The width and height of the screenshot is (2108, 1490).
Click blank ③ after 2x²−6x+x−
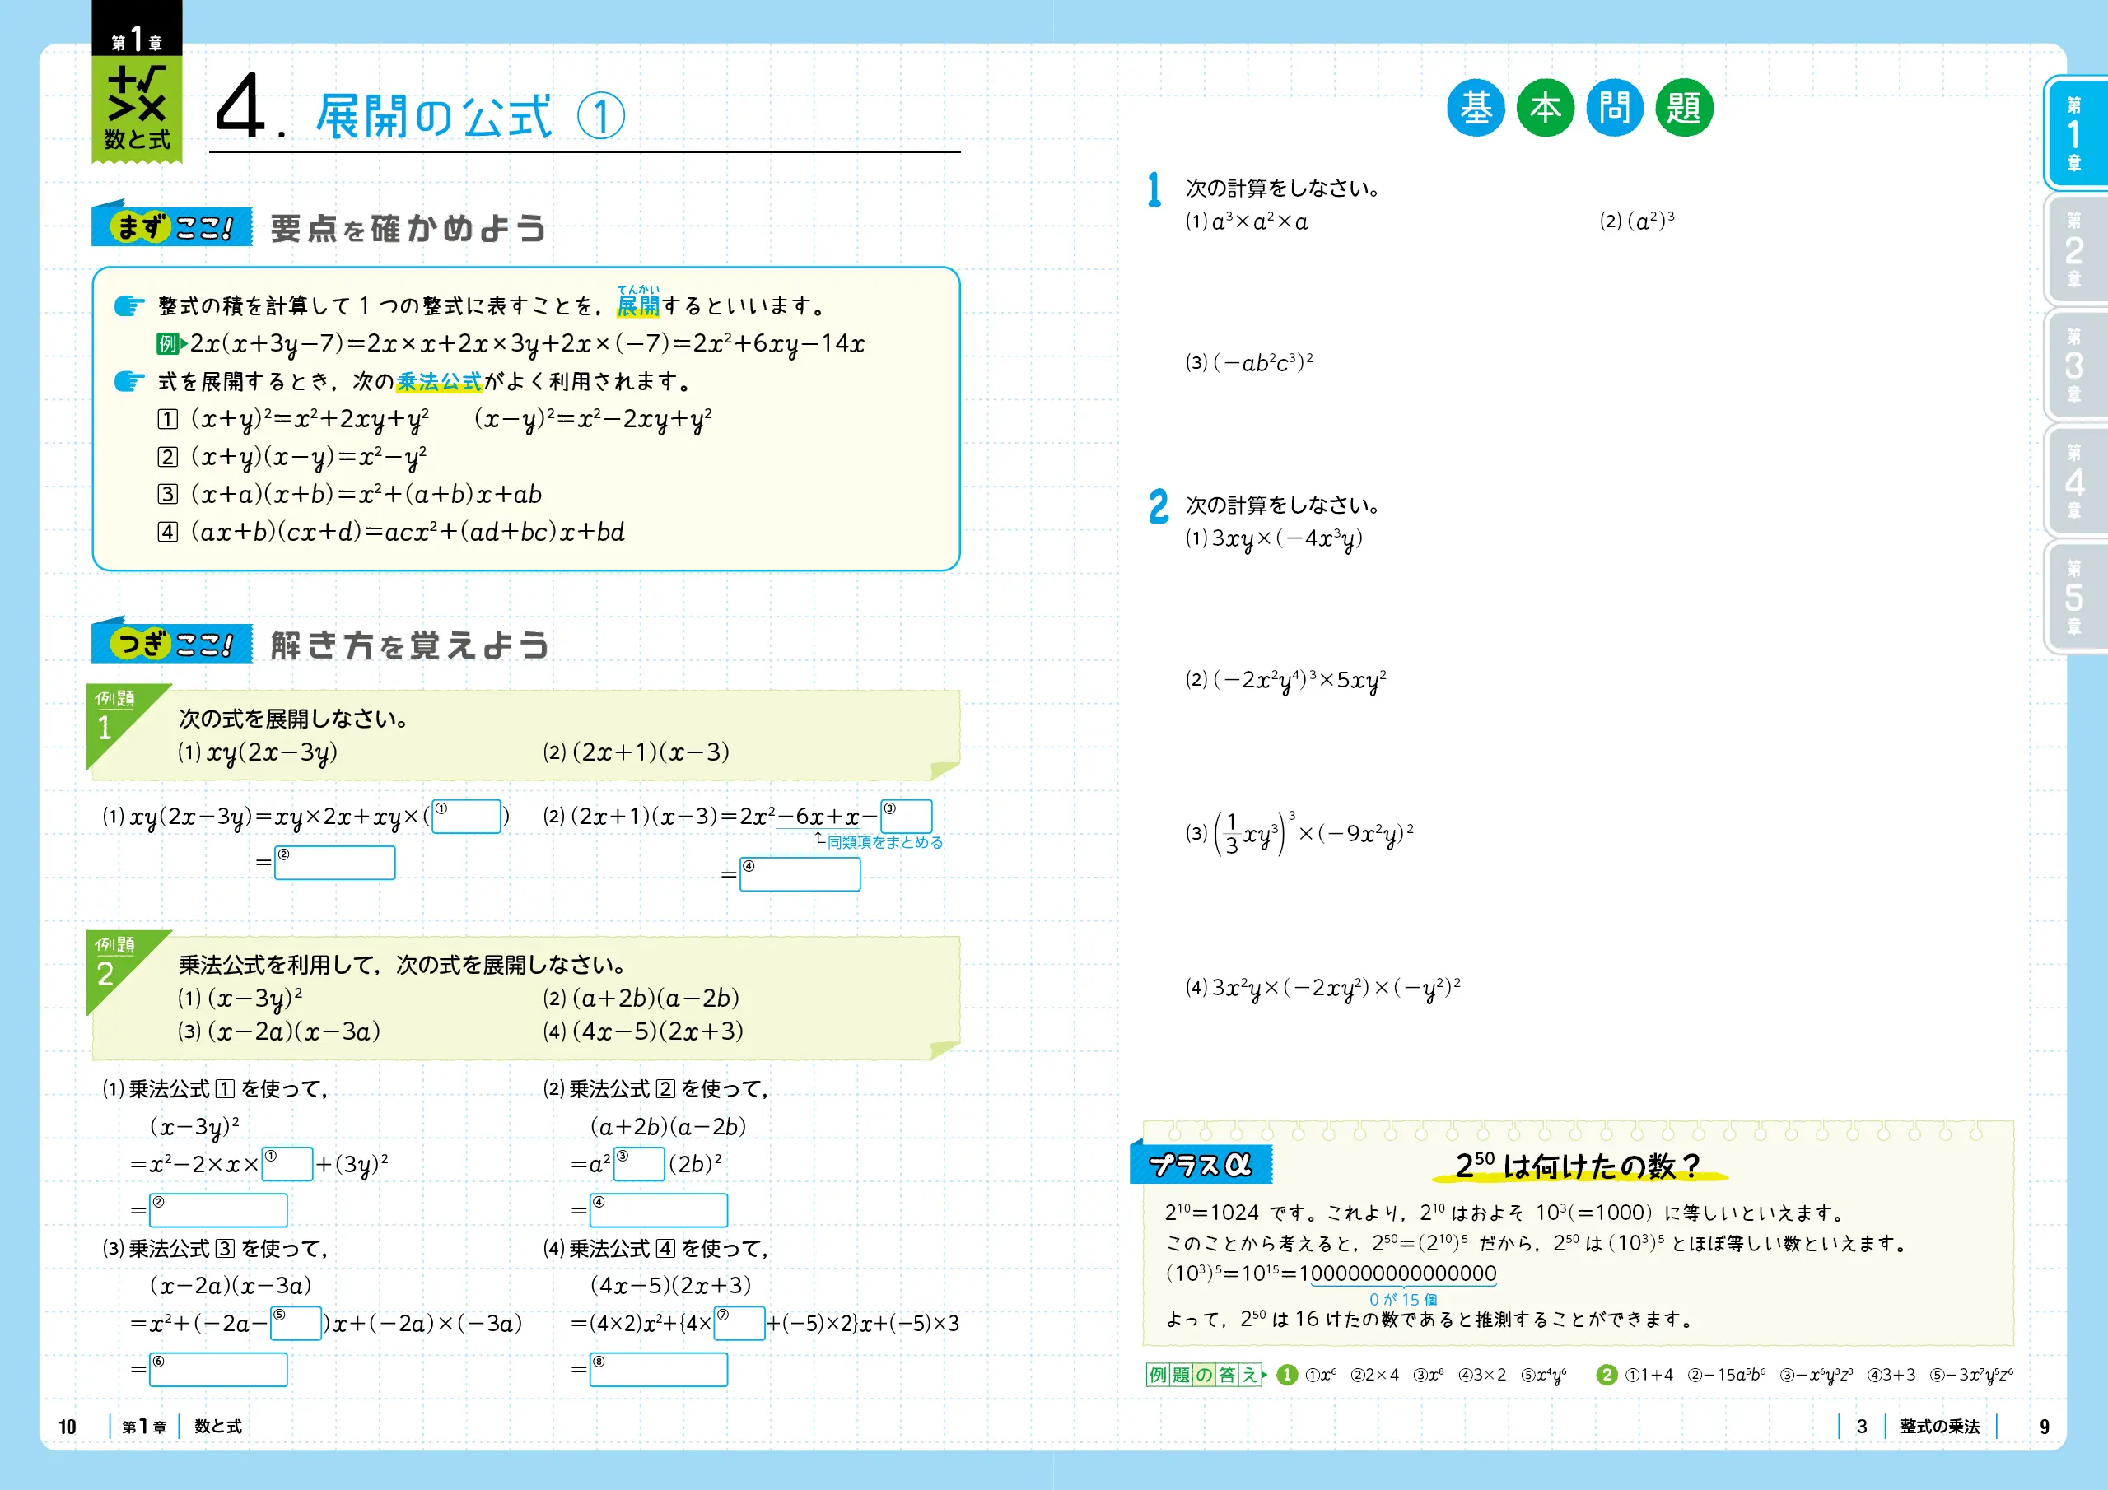(906, 816)
